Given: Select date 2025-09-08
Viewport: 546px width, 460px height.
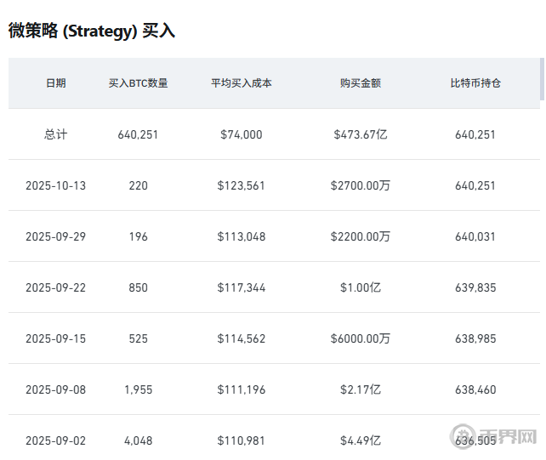Looking at the screenshot, I should pos(56,389).
